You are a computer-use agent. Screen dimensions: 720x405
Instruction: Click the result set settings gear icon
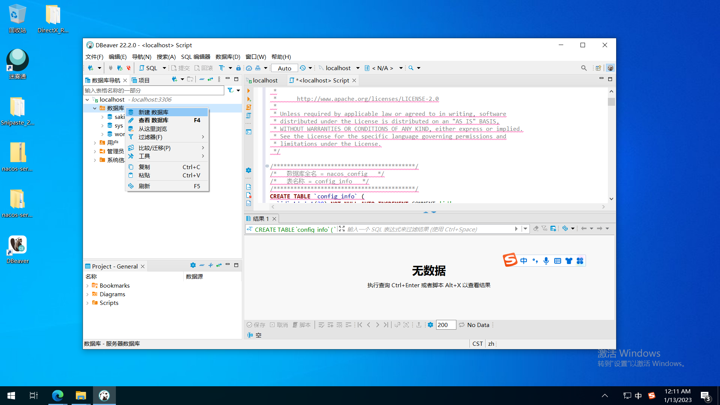430,325
